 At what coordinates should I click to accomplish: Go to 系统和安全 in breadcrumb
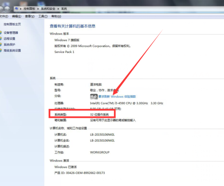pos(48,9)
